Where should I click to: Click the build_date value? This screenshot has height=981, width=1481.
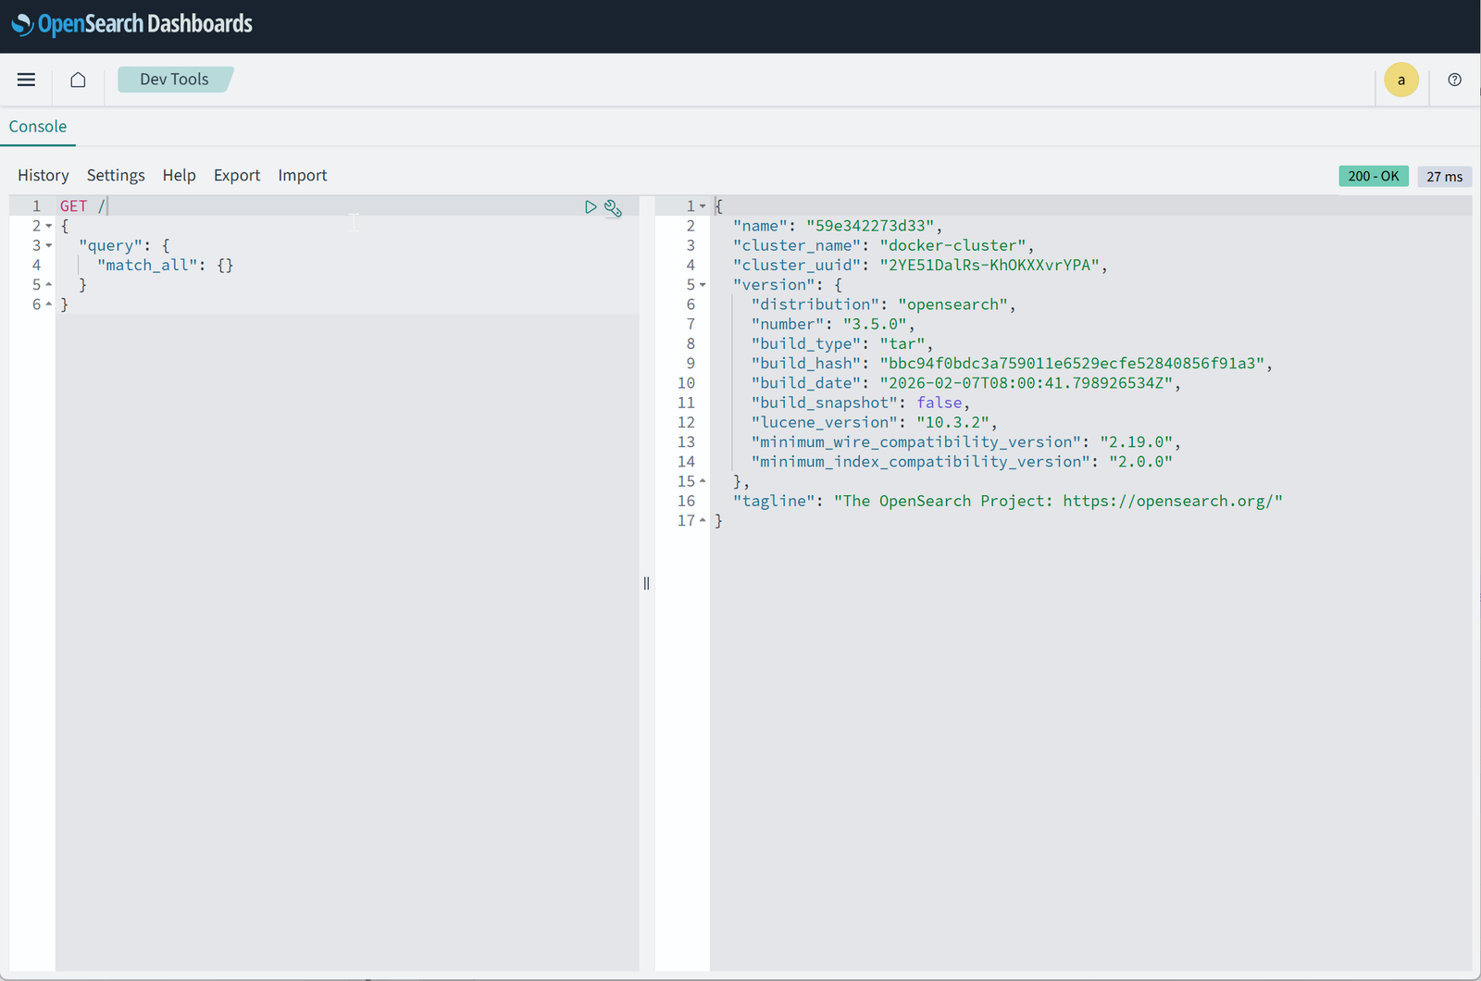(x=1026, y=383)
